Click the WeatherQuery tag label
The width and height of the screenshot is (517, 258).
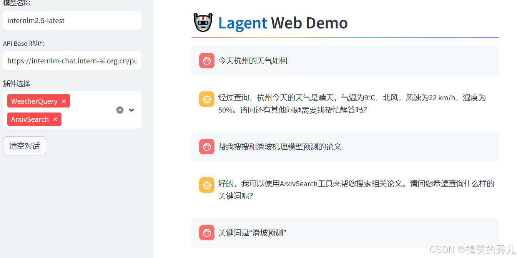pos(34,101)
